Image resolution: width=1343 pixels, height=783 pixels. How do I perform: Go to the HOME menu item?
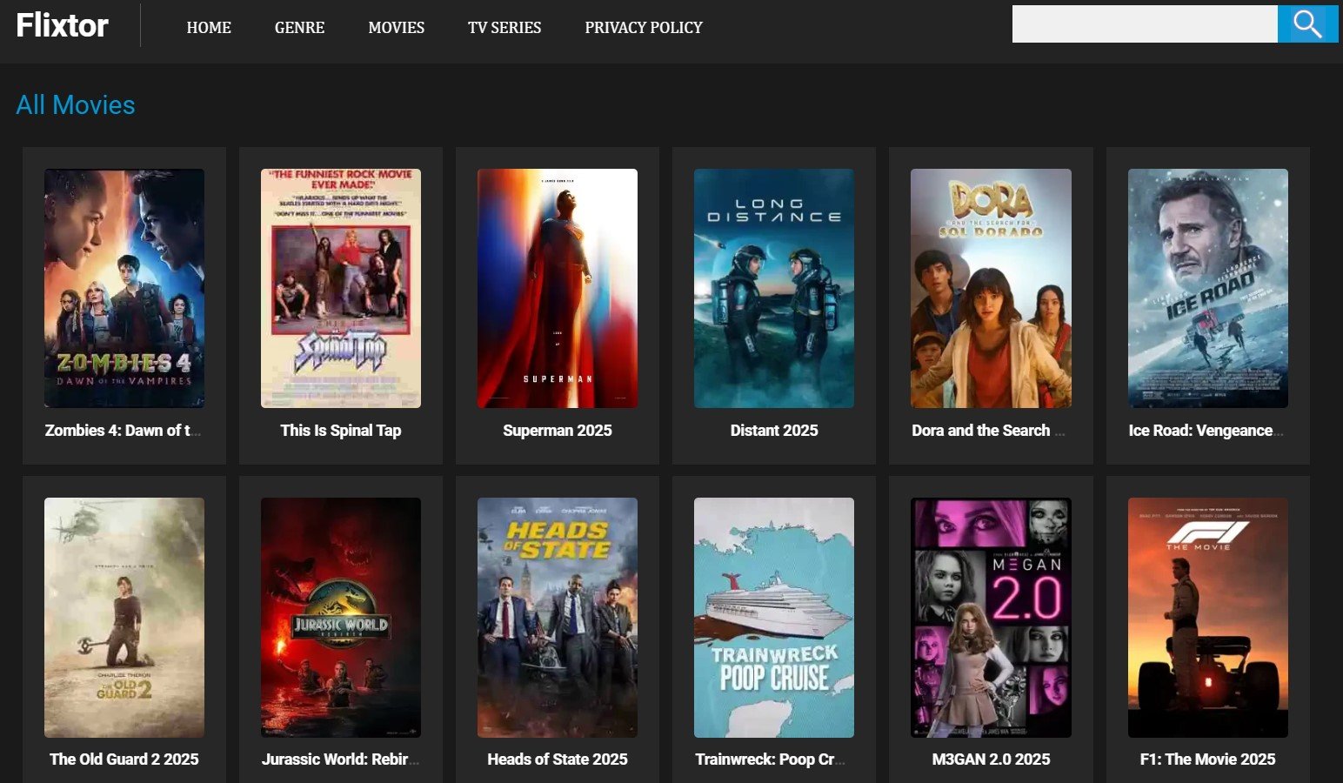point(209,28)
